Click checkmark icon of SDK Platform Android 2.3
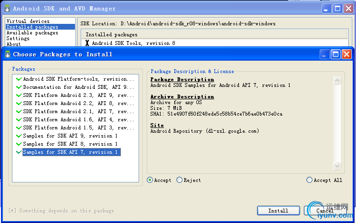Viewport: 356px width, 223px height. [19, 96]
